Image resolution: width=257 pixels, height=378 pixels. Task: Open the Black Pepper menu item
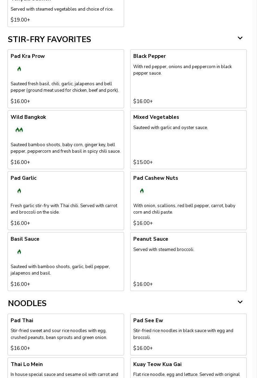(188, 79)
